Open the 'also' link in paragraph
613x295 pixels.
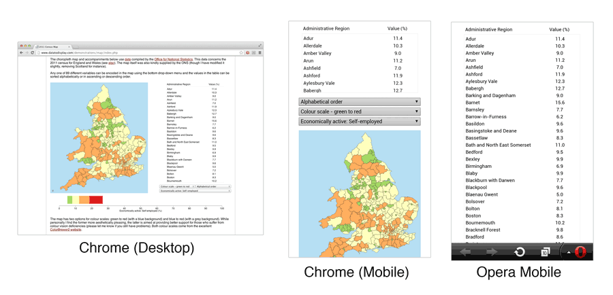[x=111, y=63]
